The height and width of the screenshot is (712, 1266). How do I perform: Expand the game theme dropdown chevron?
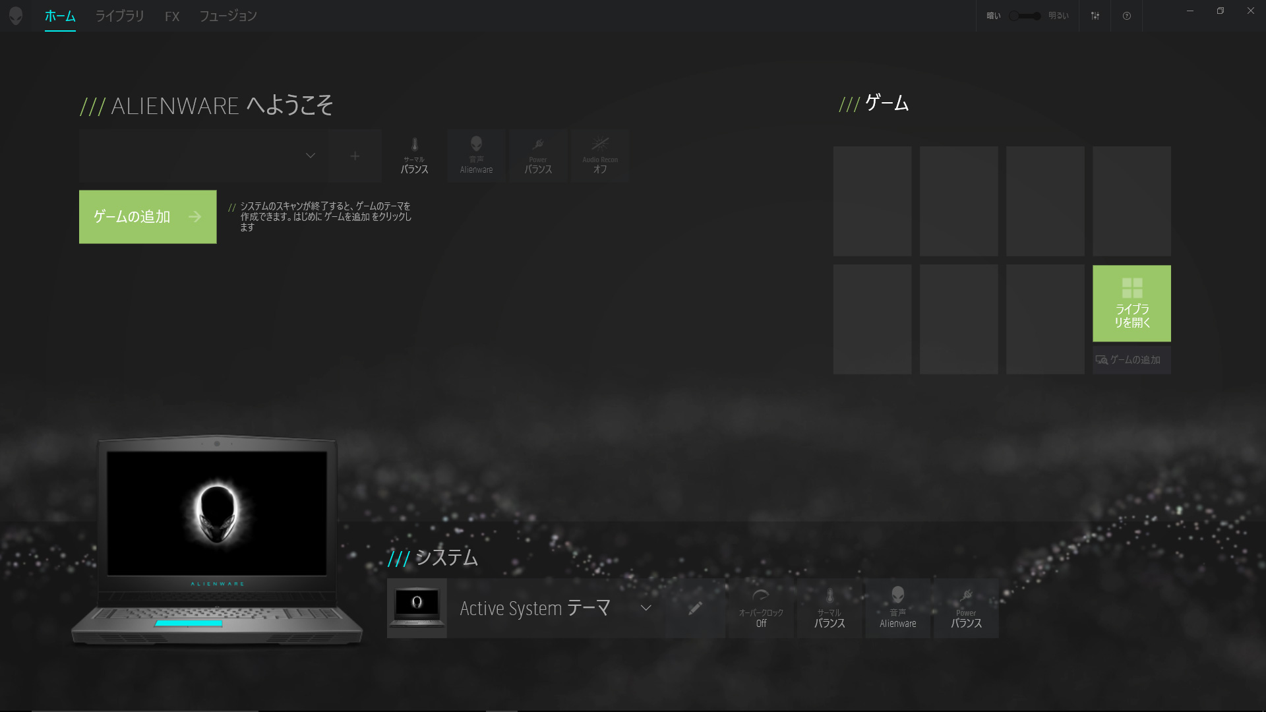310,156
